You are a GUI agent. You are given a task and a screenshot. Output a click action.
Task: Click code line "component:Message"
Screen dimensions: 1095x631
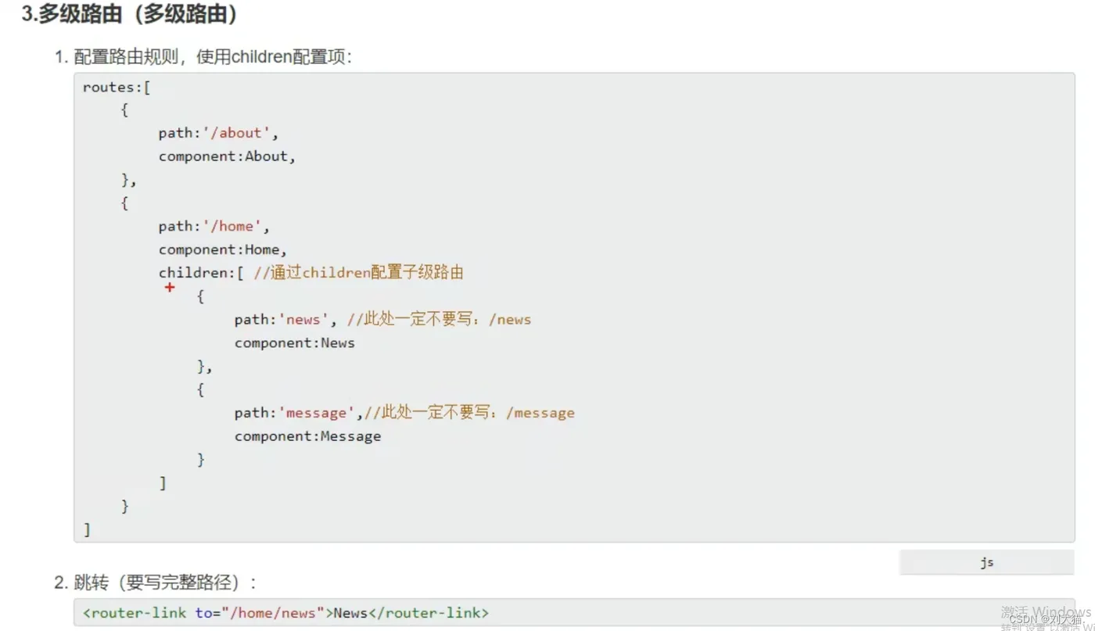[x=307, y=436]
